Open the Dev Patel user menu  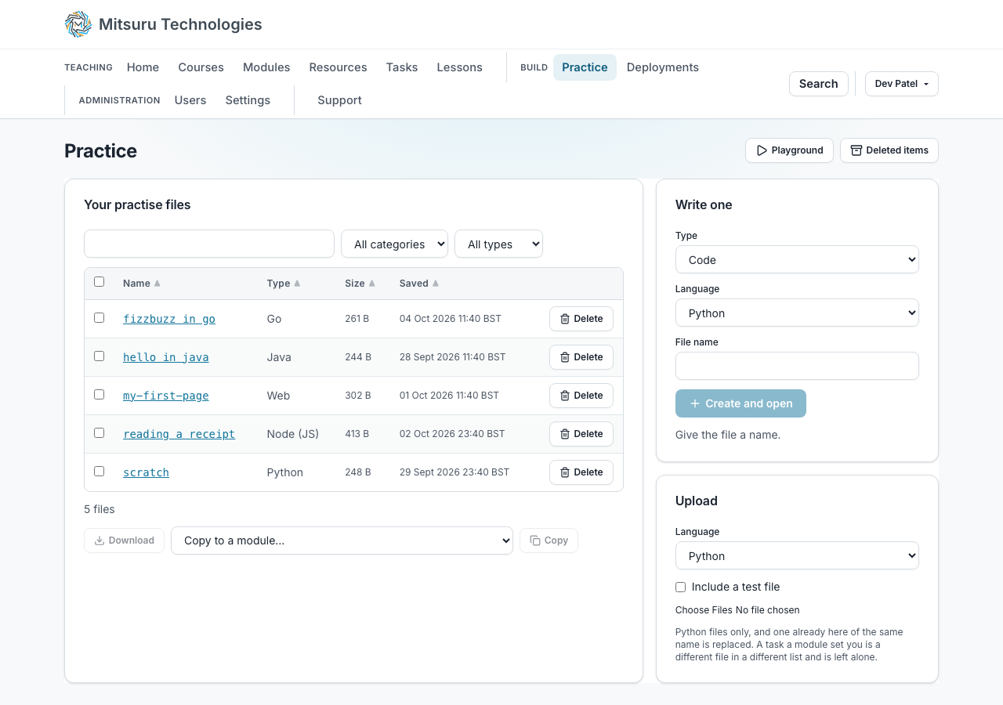point(901,84)
